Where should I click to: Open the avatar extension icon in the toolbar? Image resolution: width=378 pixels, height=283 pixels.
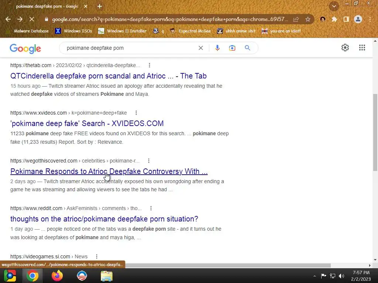pos(323,19)
